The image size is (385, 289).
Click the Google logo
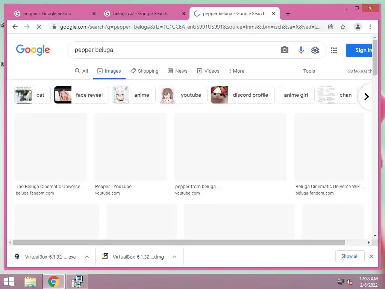tap(33, 50)
